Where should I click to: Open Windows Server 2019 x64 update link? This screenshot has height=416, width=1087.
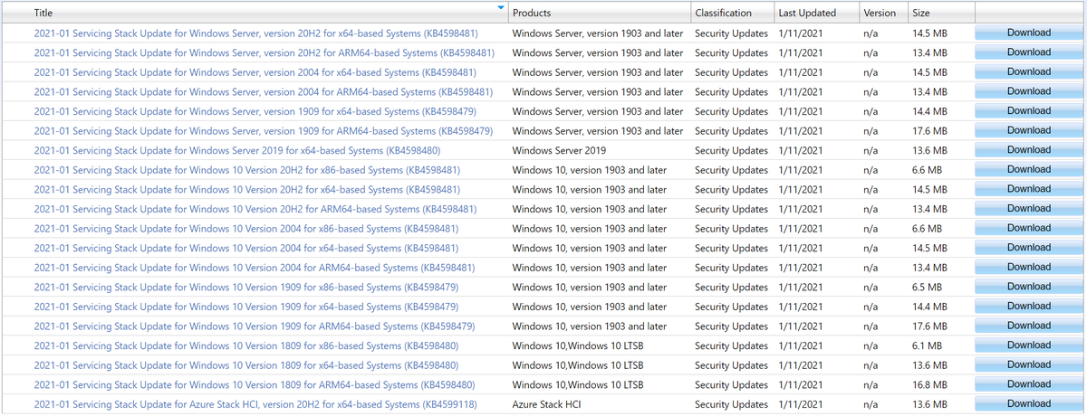[x=237, y=151]
